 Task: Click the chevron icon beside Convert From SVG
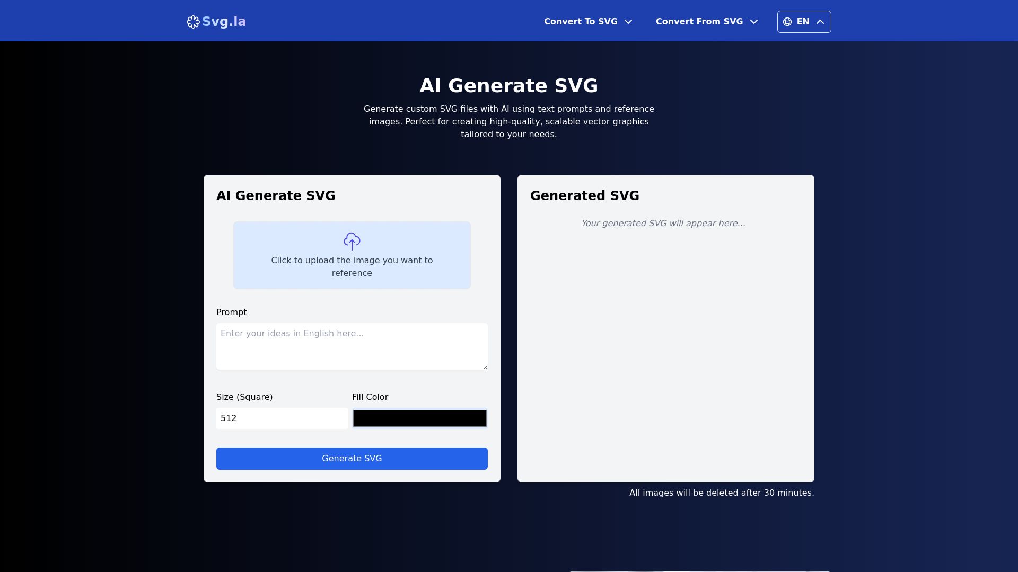coord(753,22)
